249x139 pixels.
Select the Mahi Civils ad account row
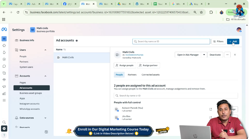click(x=82, y=57)
